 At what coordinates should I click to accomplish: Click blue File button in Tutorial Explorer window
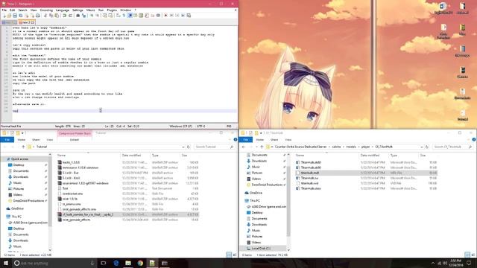pos(7,140)
